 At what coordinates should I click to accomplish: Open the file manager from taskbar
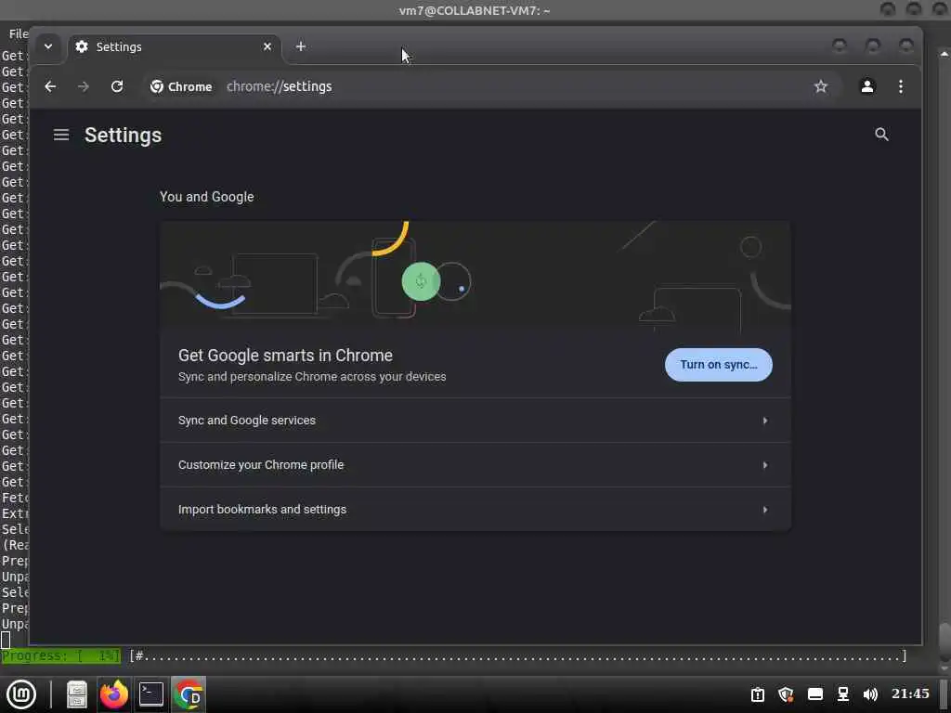click(x=77, y=694)
